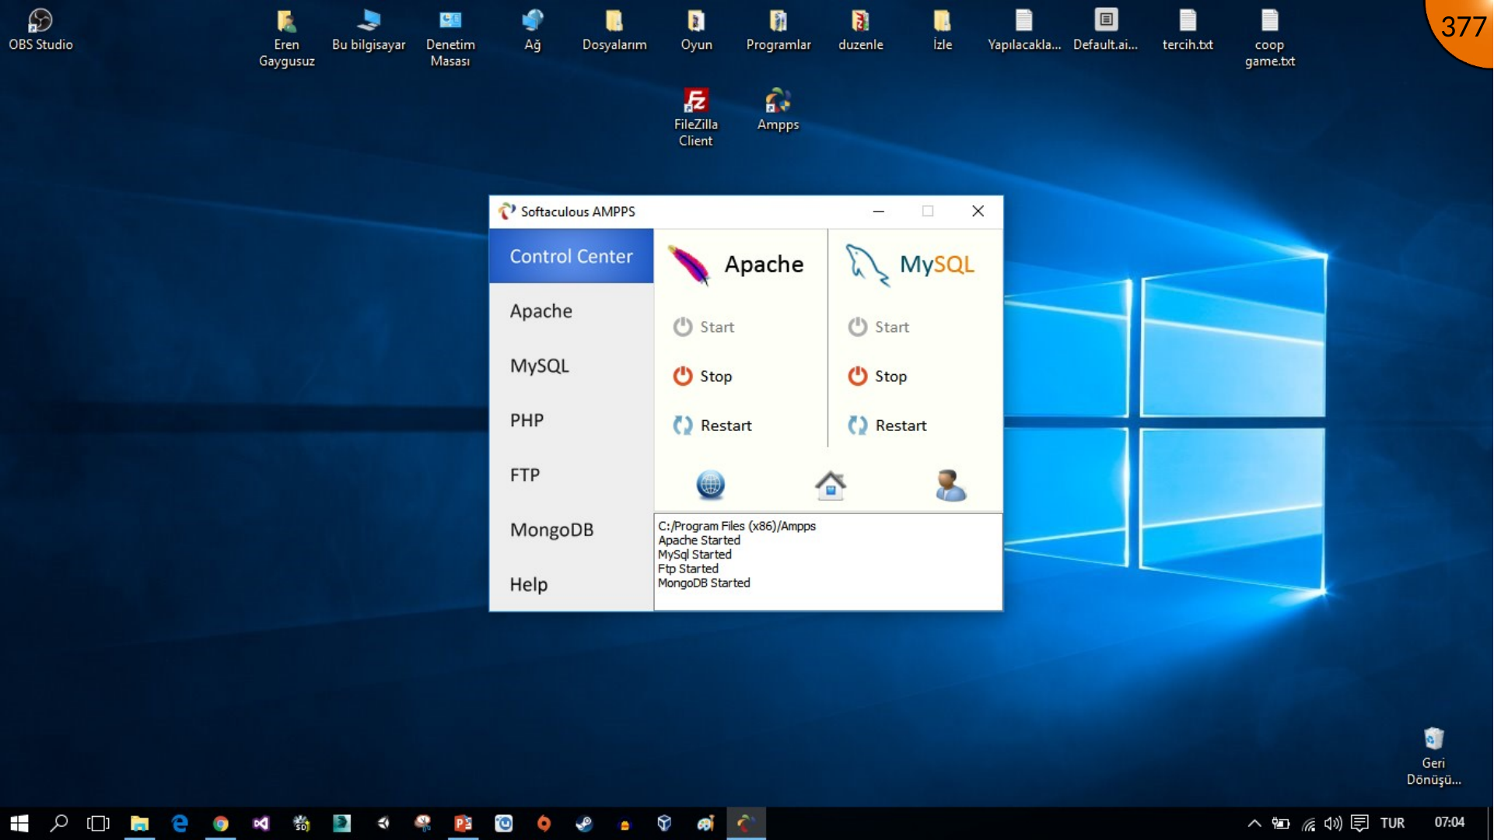Select the OBS Studio desktop icon
The width and height of the screenshot is (1494, 840).
(x=40, y=30)
